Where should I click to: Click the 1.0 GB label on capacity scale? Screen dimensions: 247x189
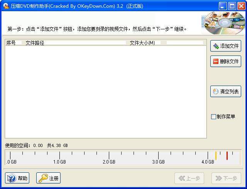point(59,162)
